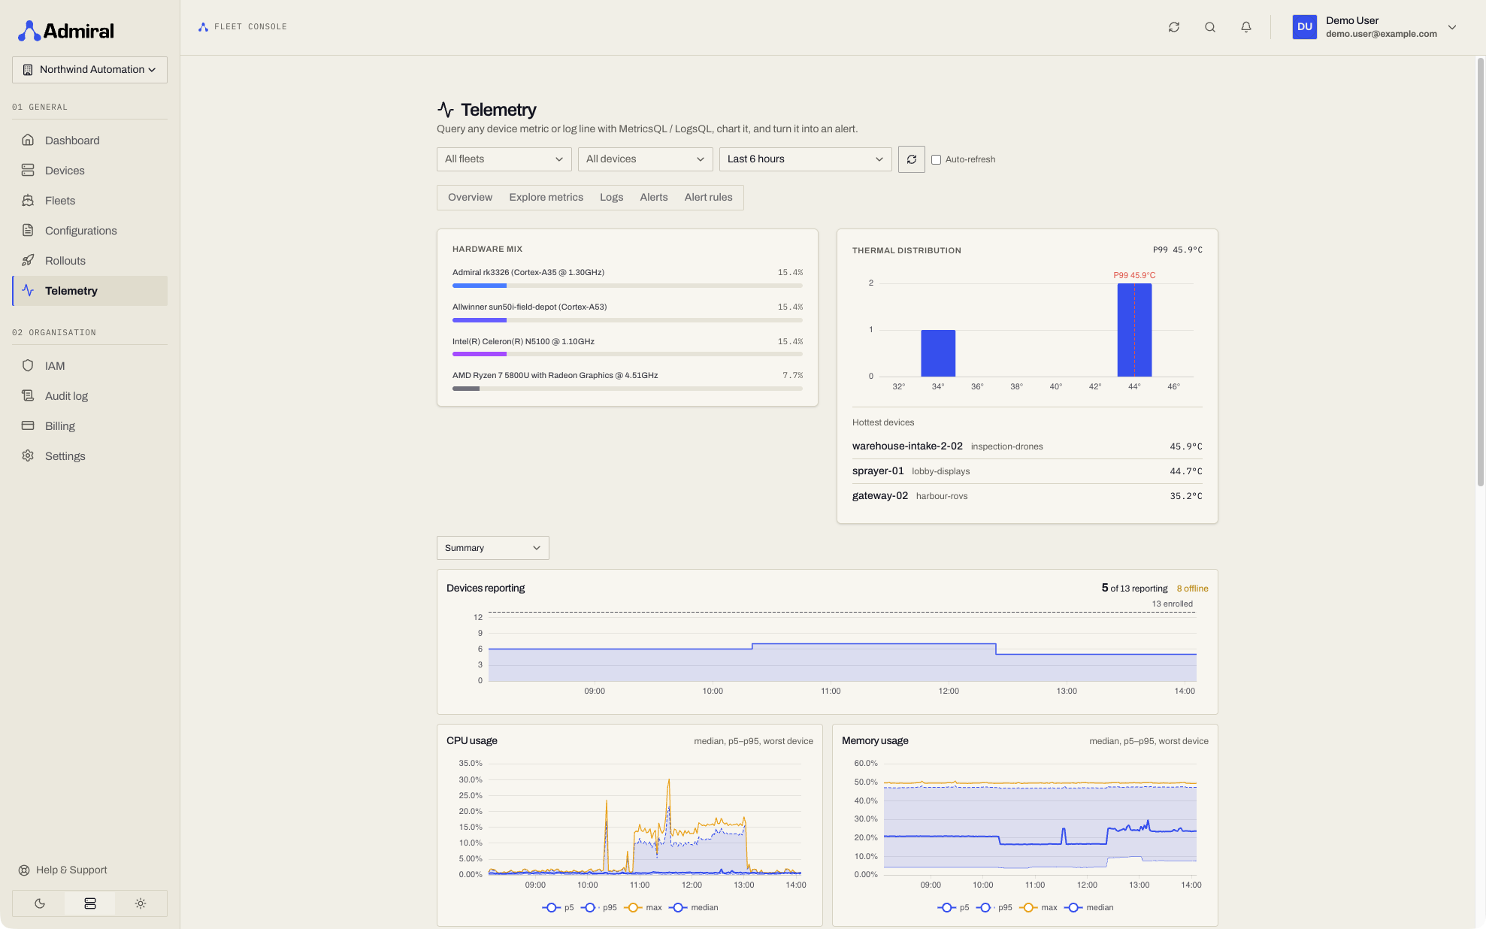Open the Alerts tab

click(654, 198)
